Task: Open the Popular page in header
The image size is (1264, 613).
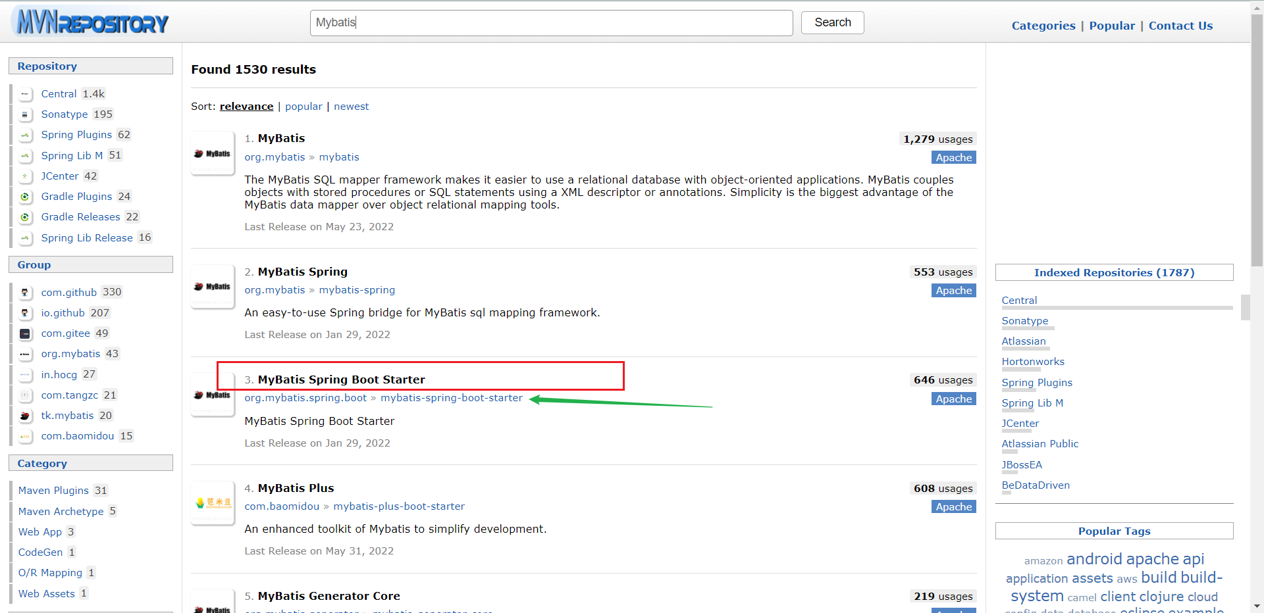Action: point(1112,26)
